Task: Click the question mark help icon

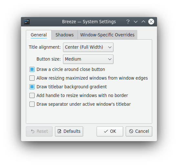Action: (128, 22)
